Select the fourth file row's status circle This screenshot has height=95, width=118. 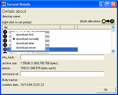tap(5, 45)
